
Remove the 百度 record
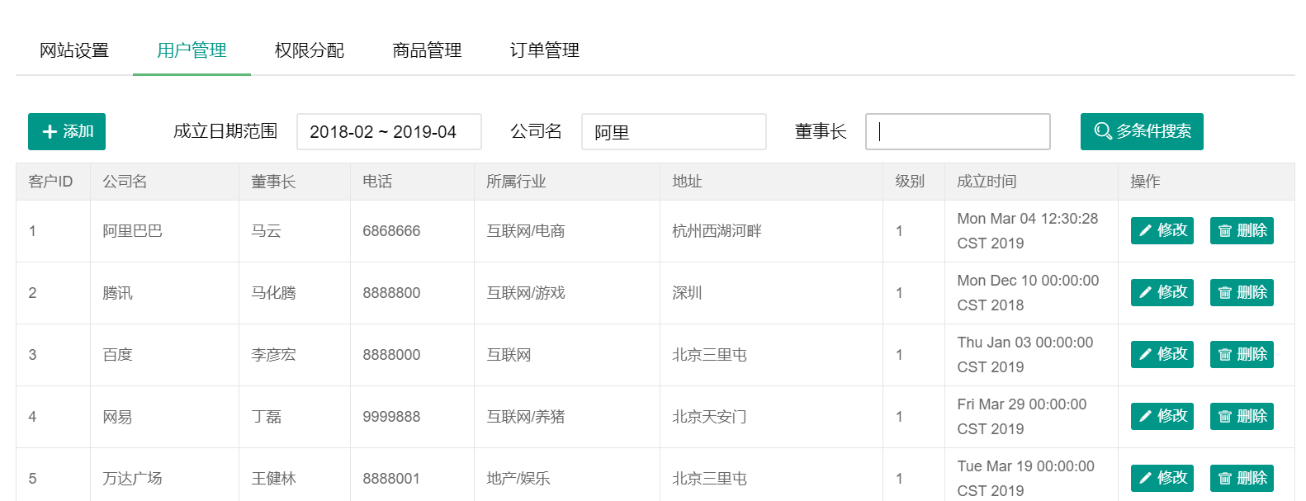tap(1242, 354)
